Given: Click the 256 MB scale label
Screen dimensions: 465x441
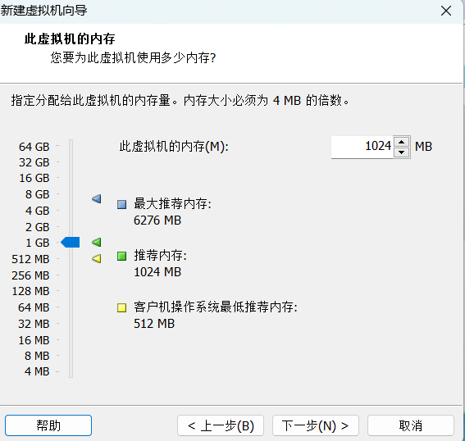Looking at the screenshot, I should tap(30, 275).
